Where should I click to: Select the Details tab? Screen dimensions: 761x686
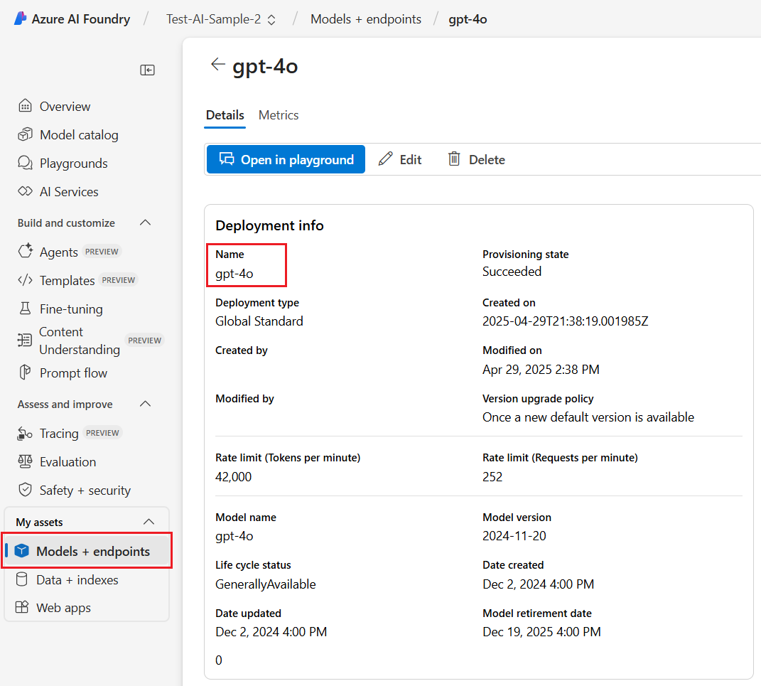tap(225, 115)
